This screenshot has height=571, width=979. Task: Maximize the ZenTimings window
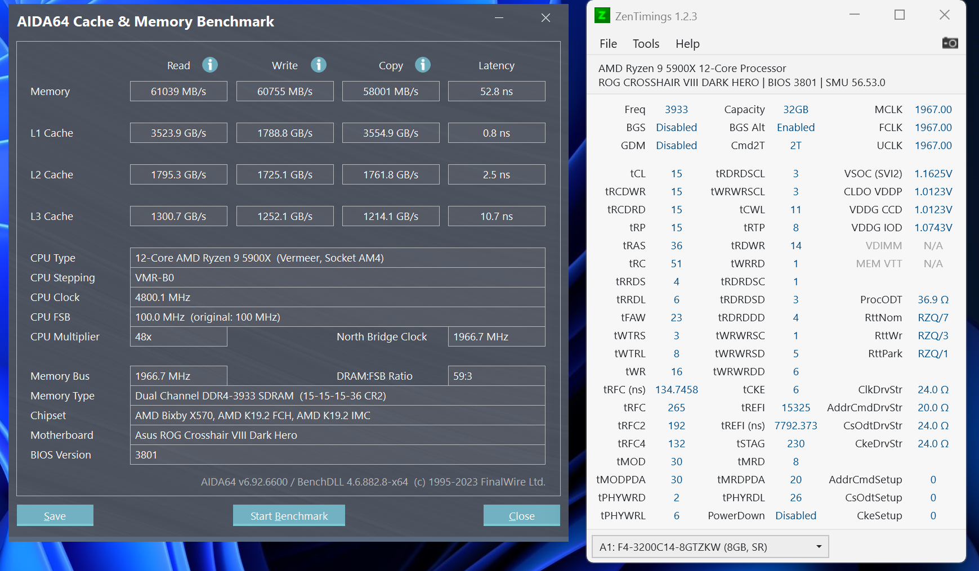click(x=900, y=15)
